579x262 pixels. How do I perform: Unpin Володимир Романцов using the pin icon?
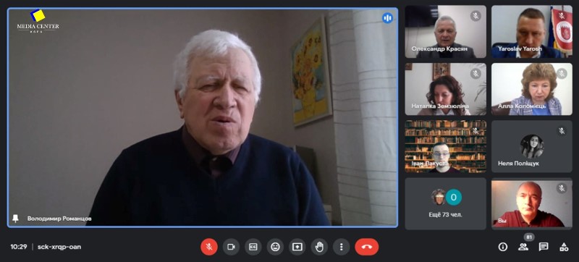(x=15, y=219)
